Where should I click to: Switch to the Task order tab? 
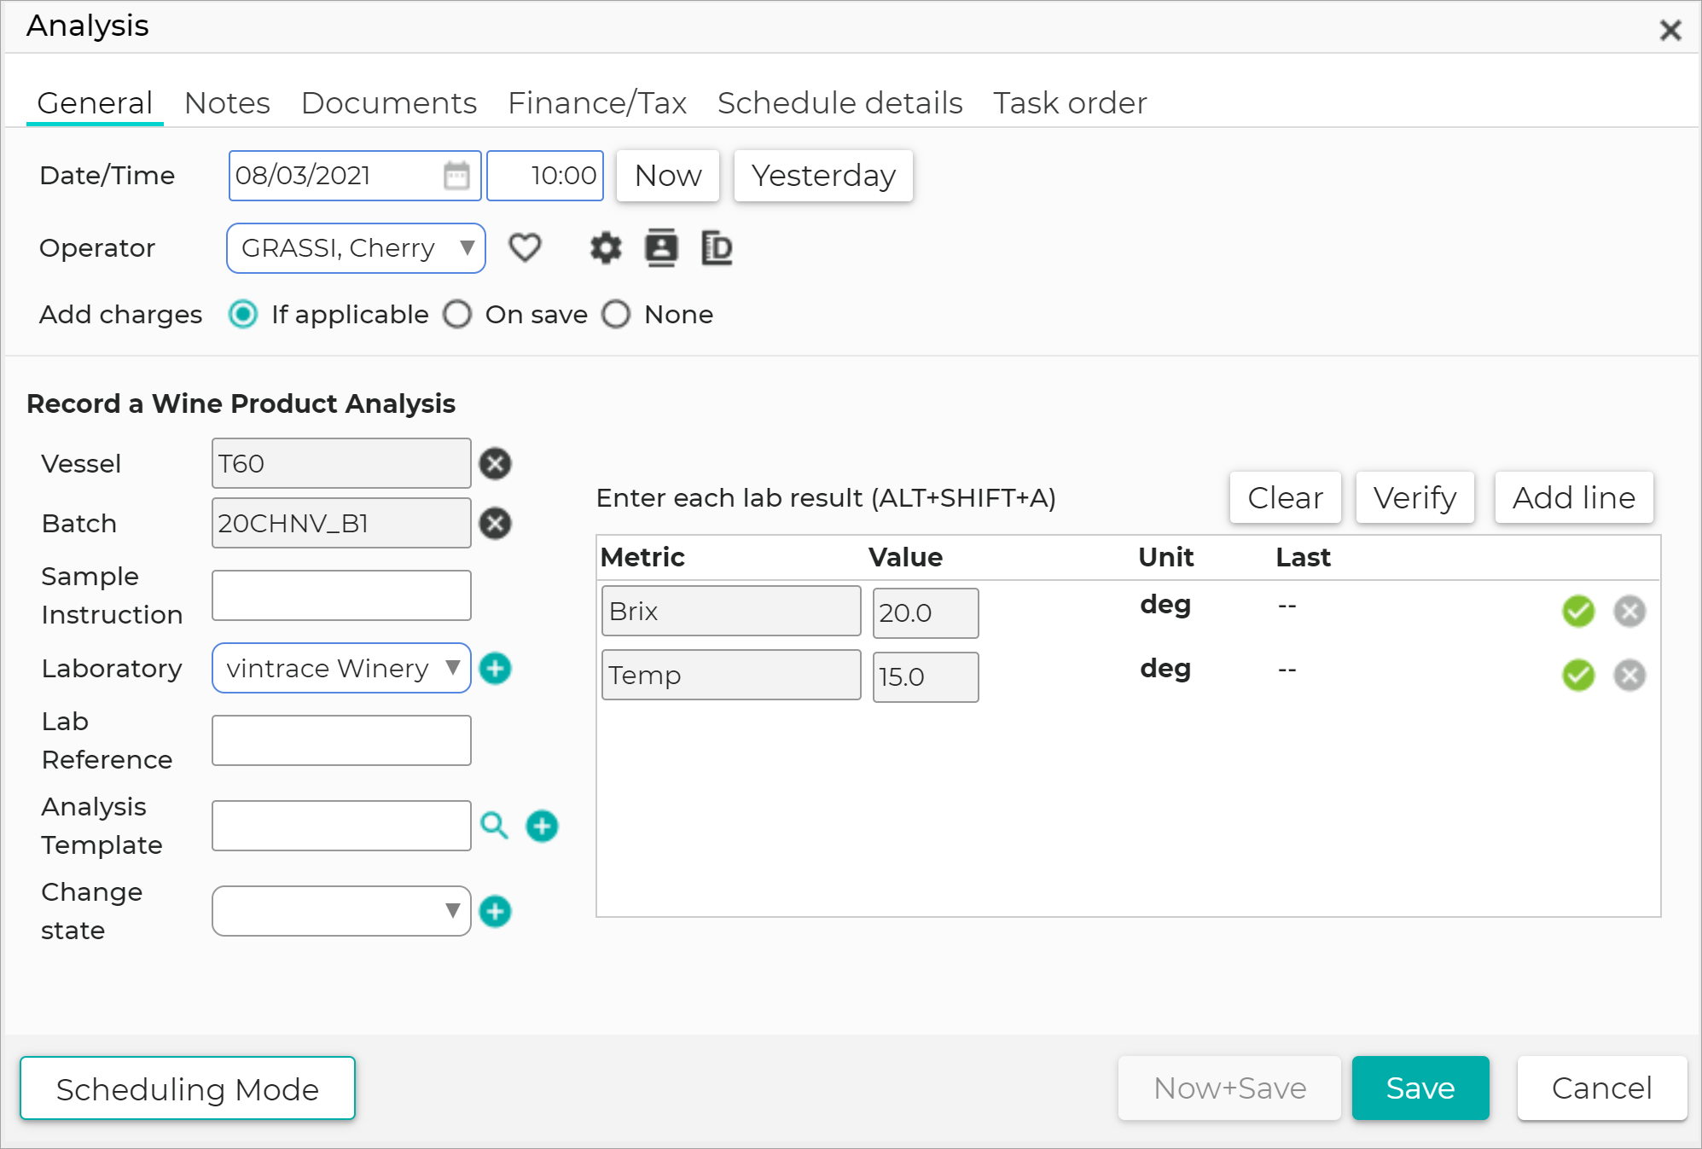coord(1070,103)
